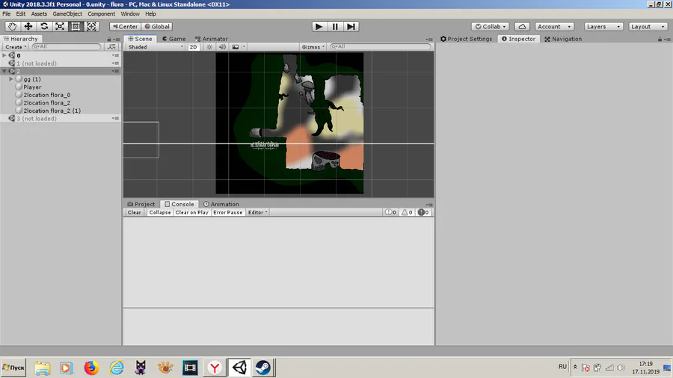Screen dimensions: 673x378
Task: Select the Scale tool
Action: click(60, 27)
